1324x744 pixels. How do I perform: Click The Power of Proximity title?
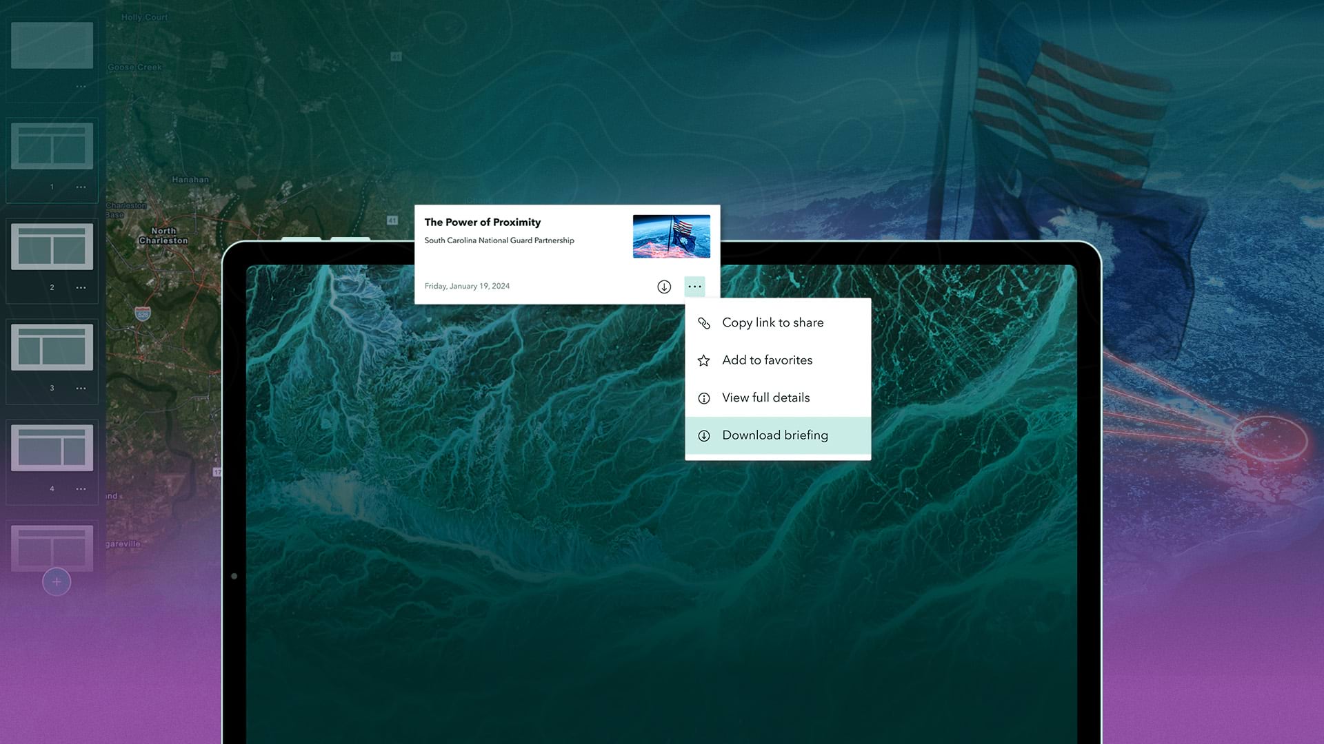tap(483, 223)
